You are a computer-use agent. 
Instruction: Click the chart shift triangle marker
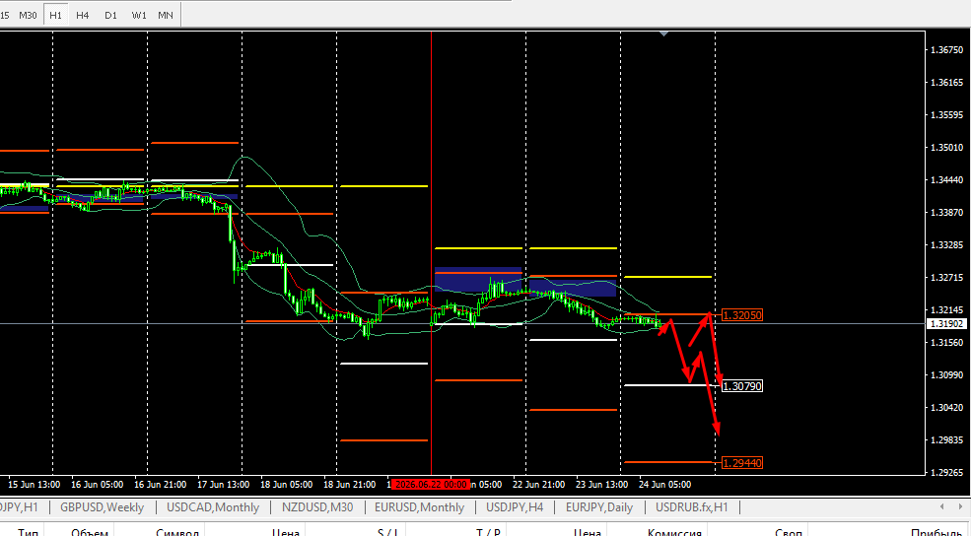tap(663, 33)
